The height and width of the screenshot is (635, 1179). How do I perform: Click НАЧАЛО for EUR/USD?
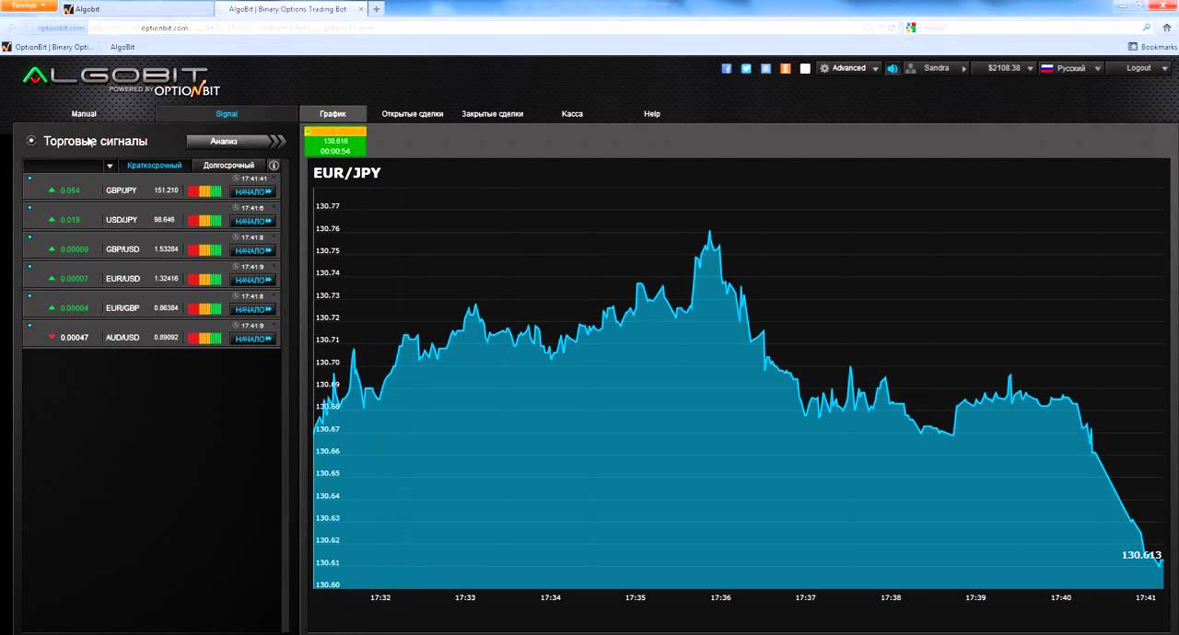[252, 280]
